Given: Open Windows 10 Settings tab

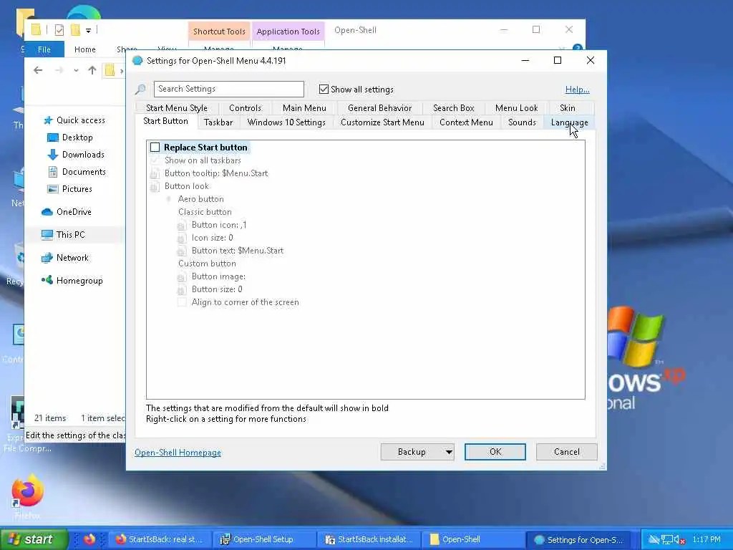Looking at the screenshot, I should pyautogui.click(x=286, y=122).
